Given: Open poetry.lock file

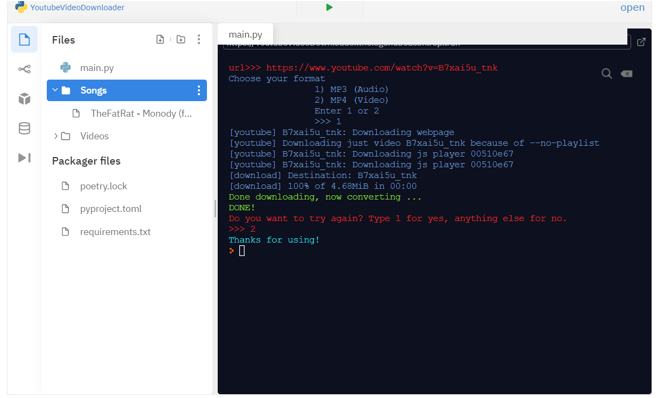Looking at the screenshot, I should [104, 186].
